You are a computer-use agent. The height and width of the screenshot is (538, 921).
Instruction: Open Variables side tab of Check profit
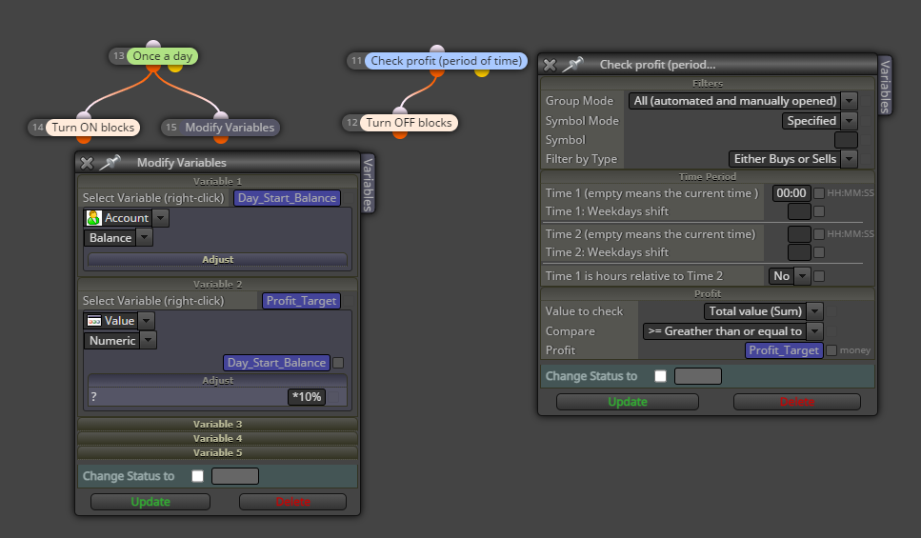tap(885, 86)
